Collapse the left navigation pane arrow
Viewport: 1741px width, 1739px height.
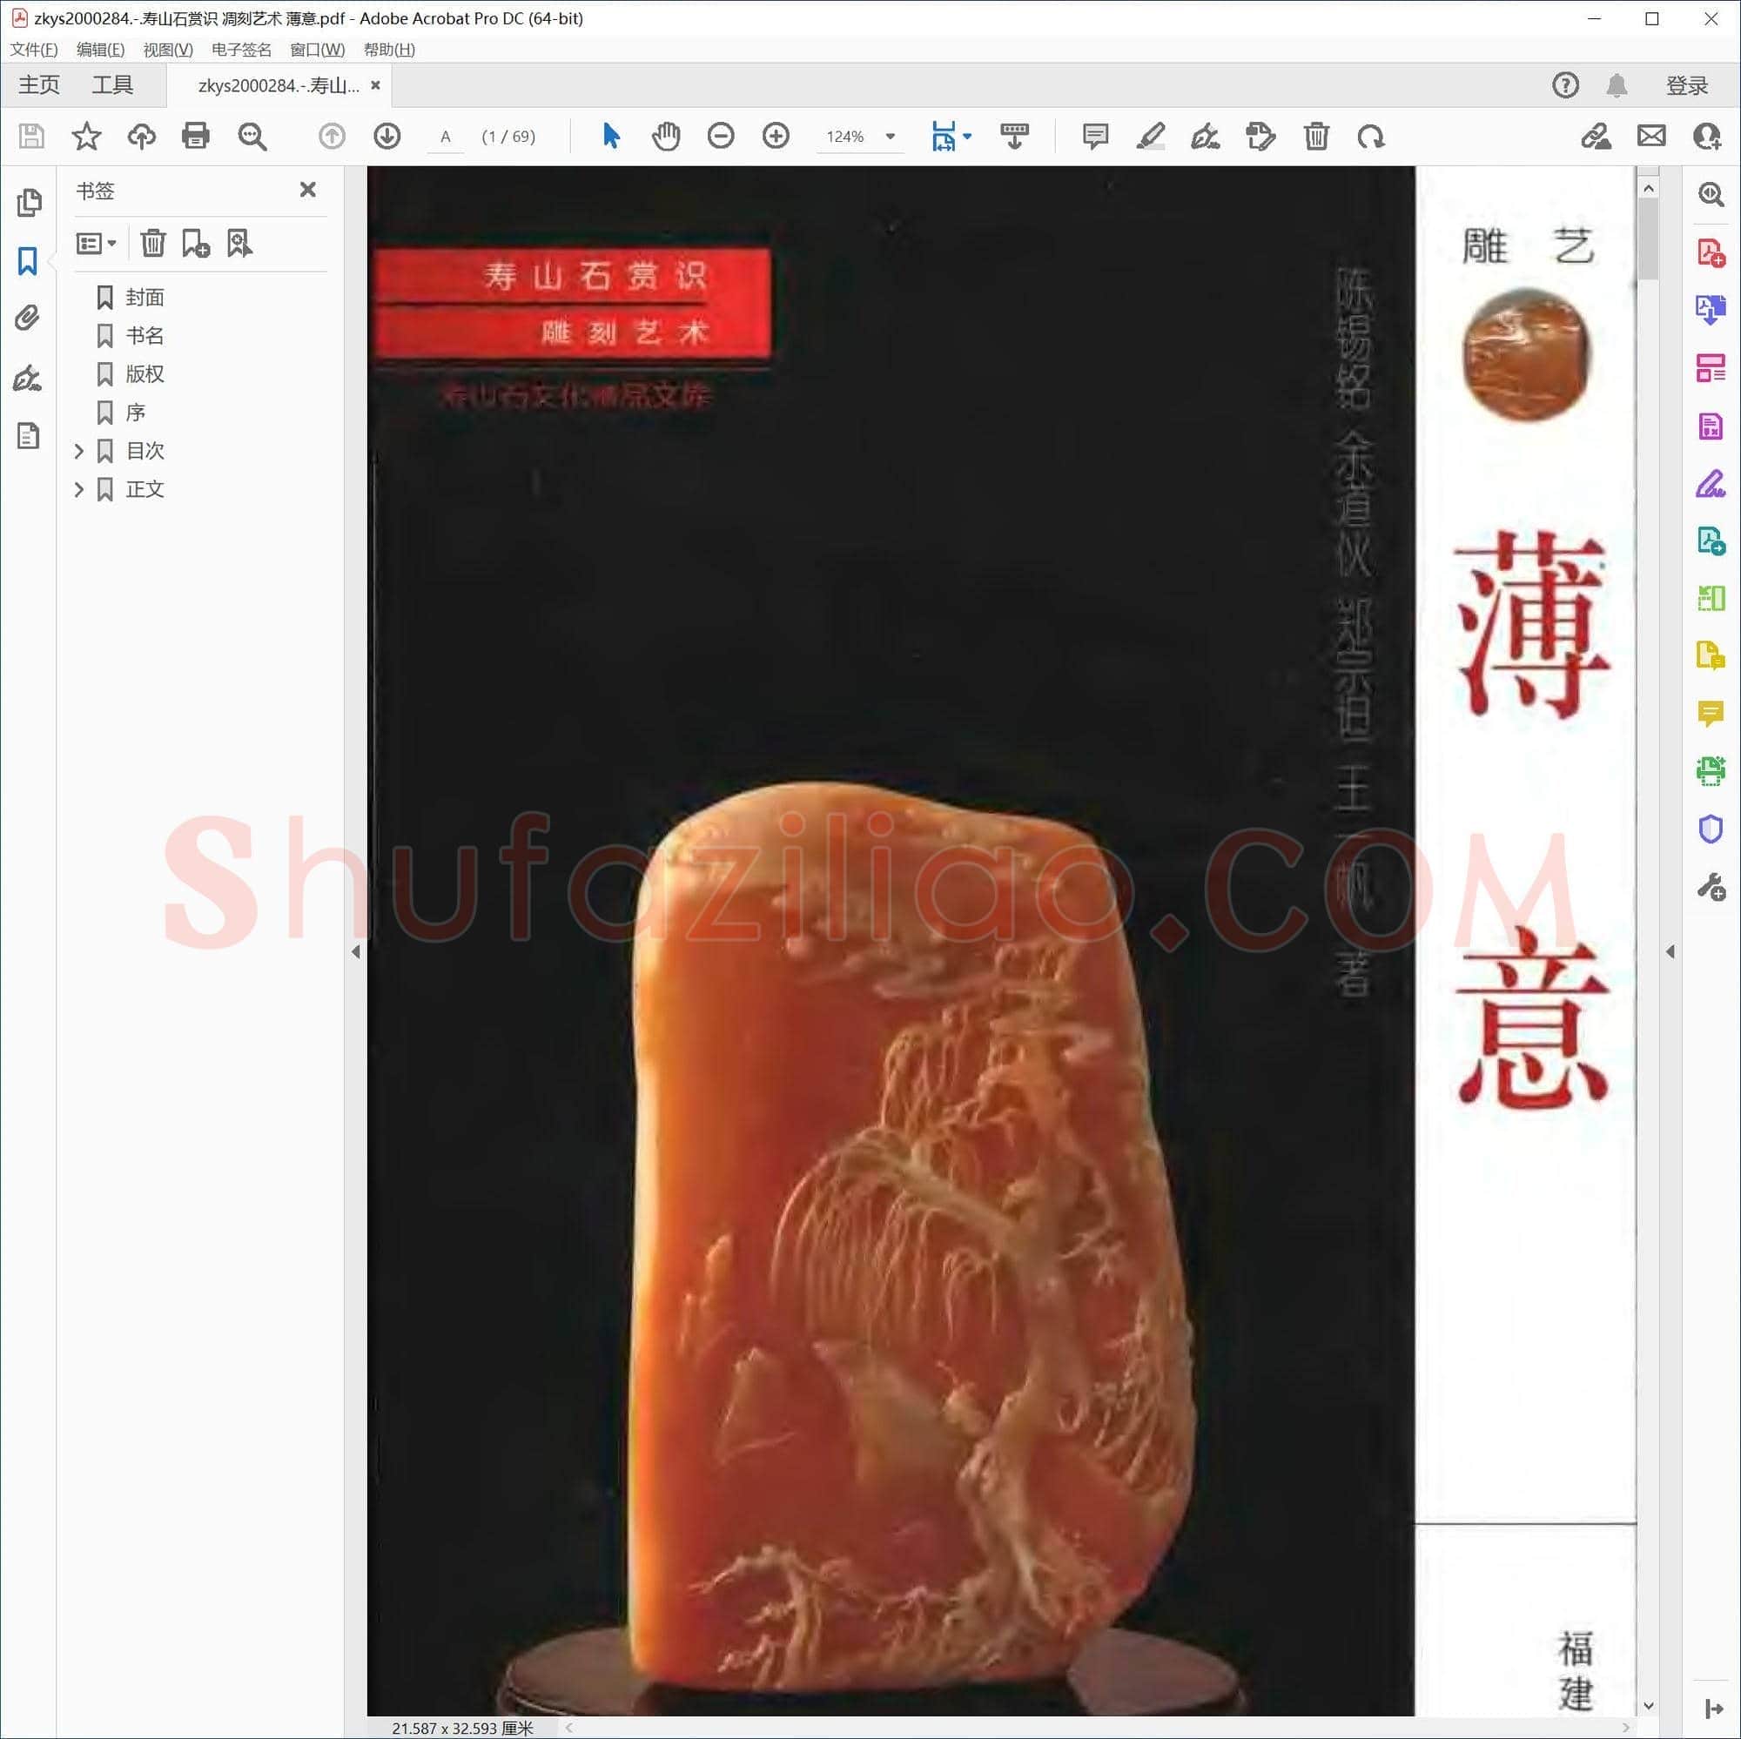(356, 951)
